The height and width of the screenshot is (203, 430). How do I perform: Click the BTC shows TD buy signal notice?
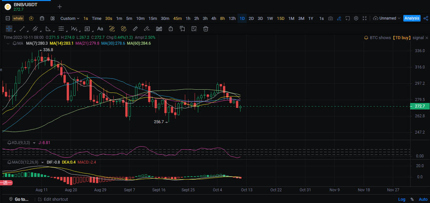(394, 38)
